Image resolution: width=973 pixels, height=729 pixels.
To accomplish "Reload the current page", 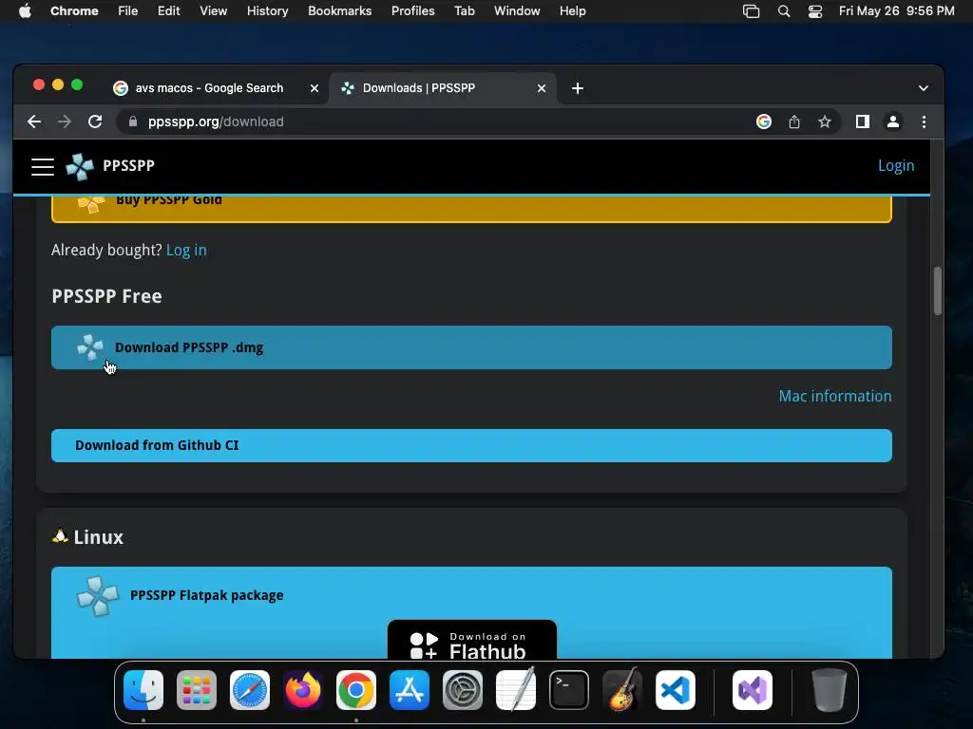I will point(95,121).
